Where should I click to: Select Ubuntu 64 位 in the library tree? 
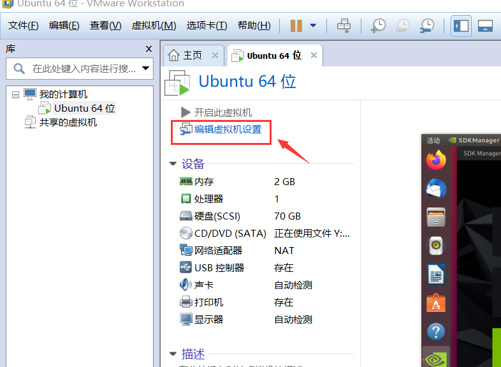click(x=84, y=109)
